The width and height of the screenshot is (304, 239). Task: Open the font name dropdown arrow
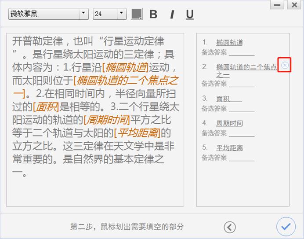(83, 14)
